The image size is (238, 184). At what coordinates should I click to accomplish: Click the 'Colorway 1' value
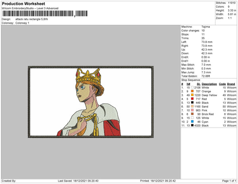coord(22,23)
